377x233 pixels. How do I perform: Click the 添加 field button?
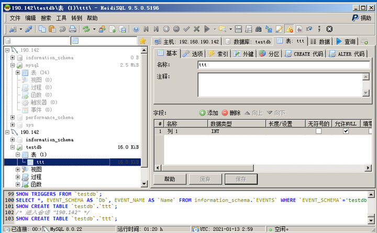[x=209, y=113]
